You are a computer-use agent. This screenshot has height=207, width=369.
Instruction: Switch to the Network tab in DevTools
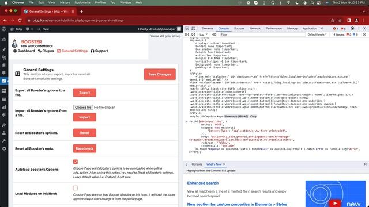(255, 28)
